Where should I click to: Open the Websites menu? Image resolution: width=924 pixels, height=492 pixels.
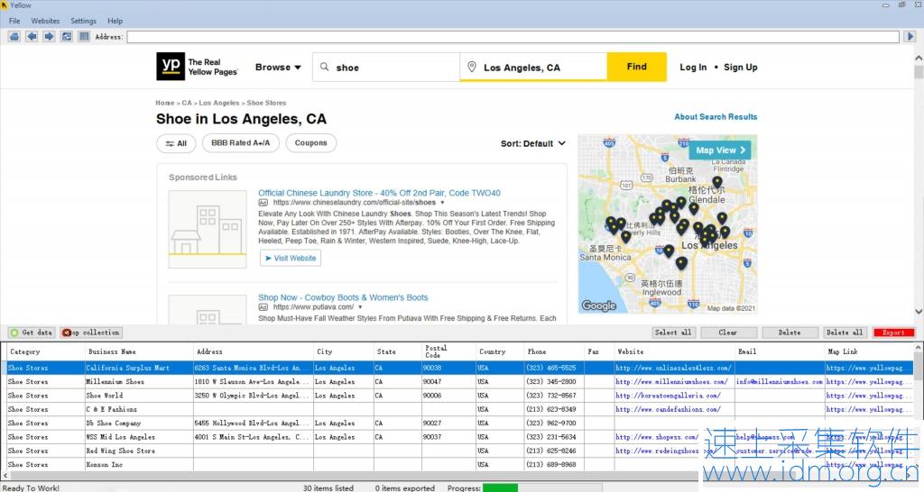point(45,21)
